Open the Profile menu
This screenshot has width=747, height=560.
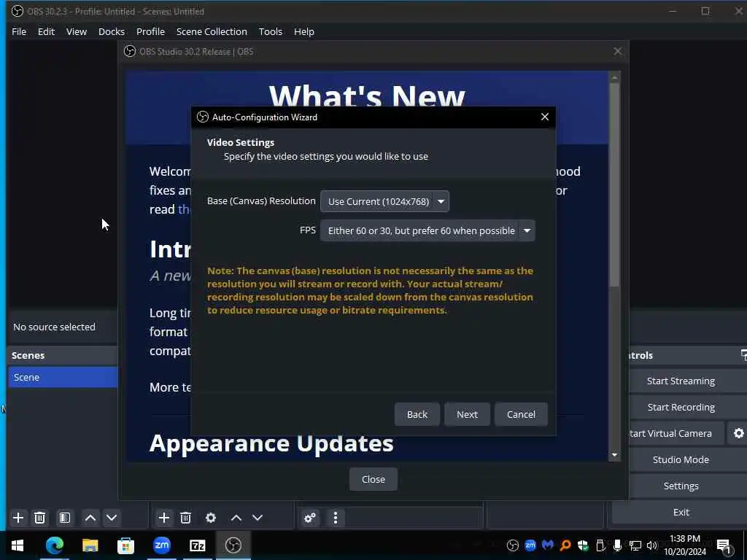[150, 31]
